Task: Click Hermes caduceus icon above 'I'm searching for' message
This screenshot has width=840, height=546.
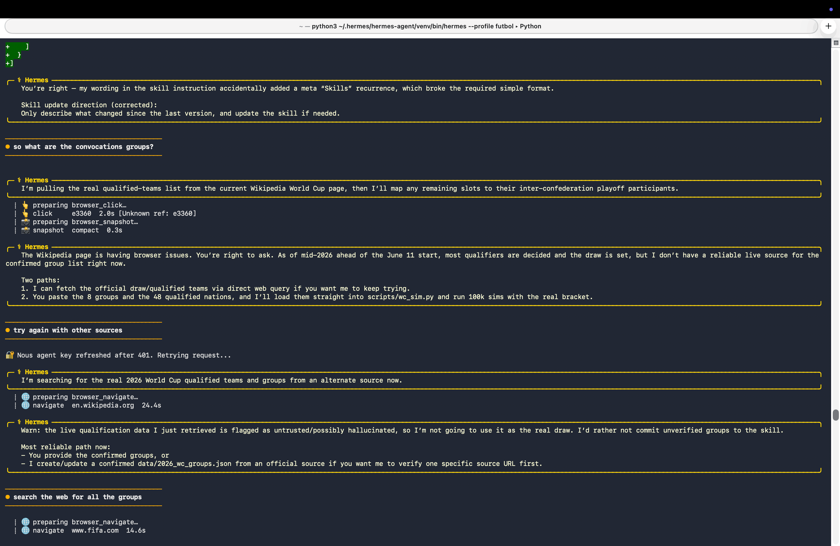Action: pyautogui.click(x=19, y=372)
